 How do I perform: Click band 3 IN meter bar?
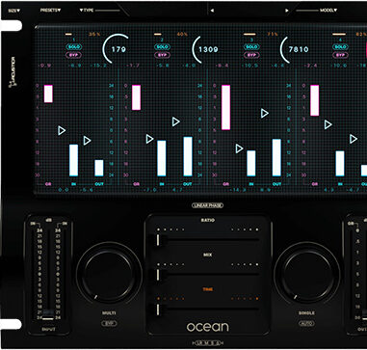point(251,163)
